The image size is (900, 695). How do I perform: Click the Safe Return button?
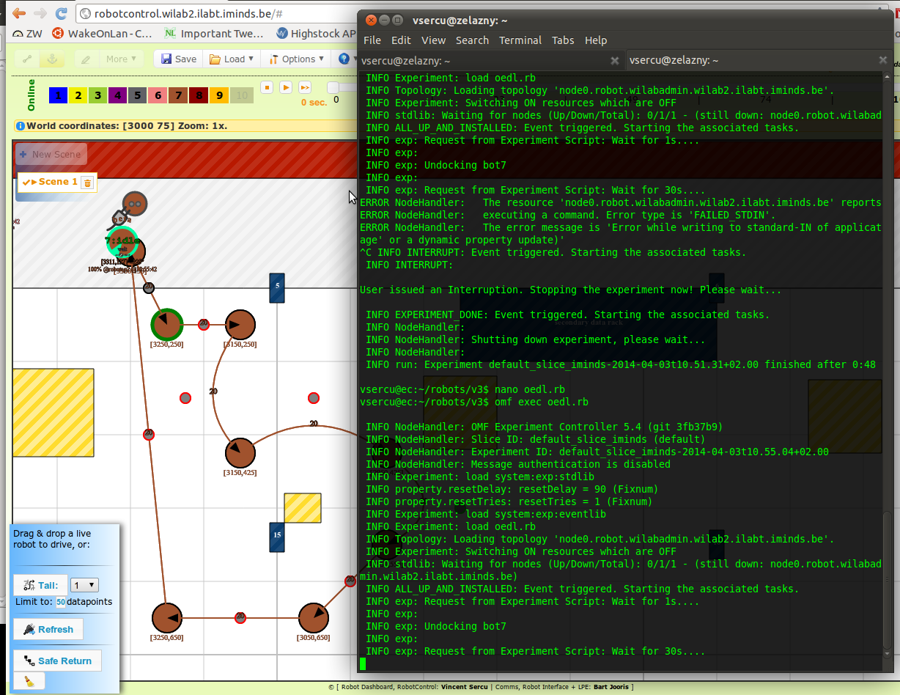pyautogui.click(x=58, y=661)
